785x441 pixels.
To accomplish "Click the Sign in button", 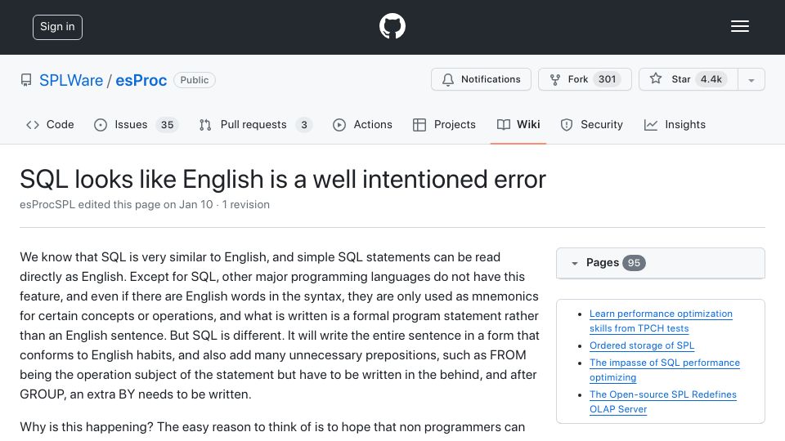I will click(57, 27).
